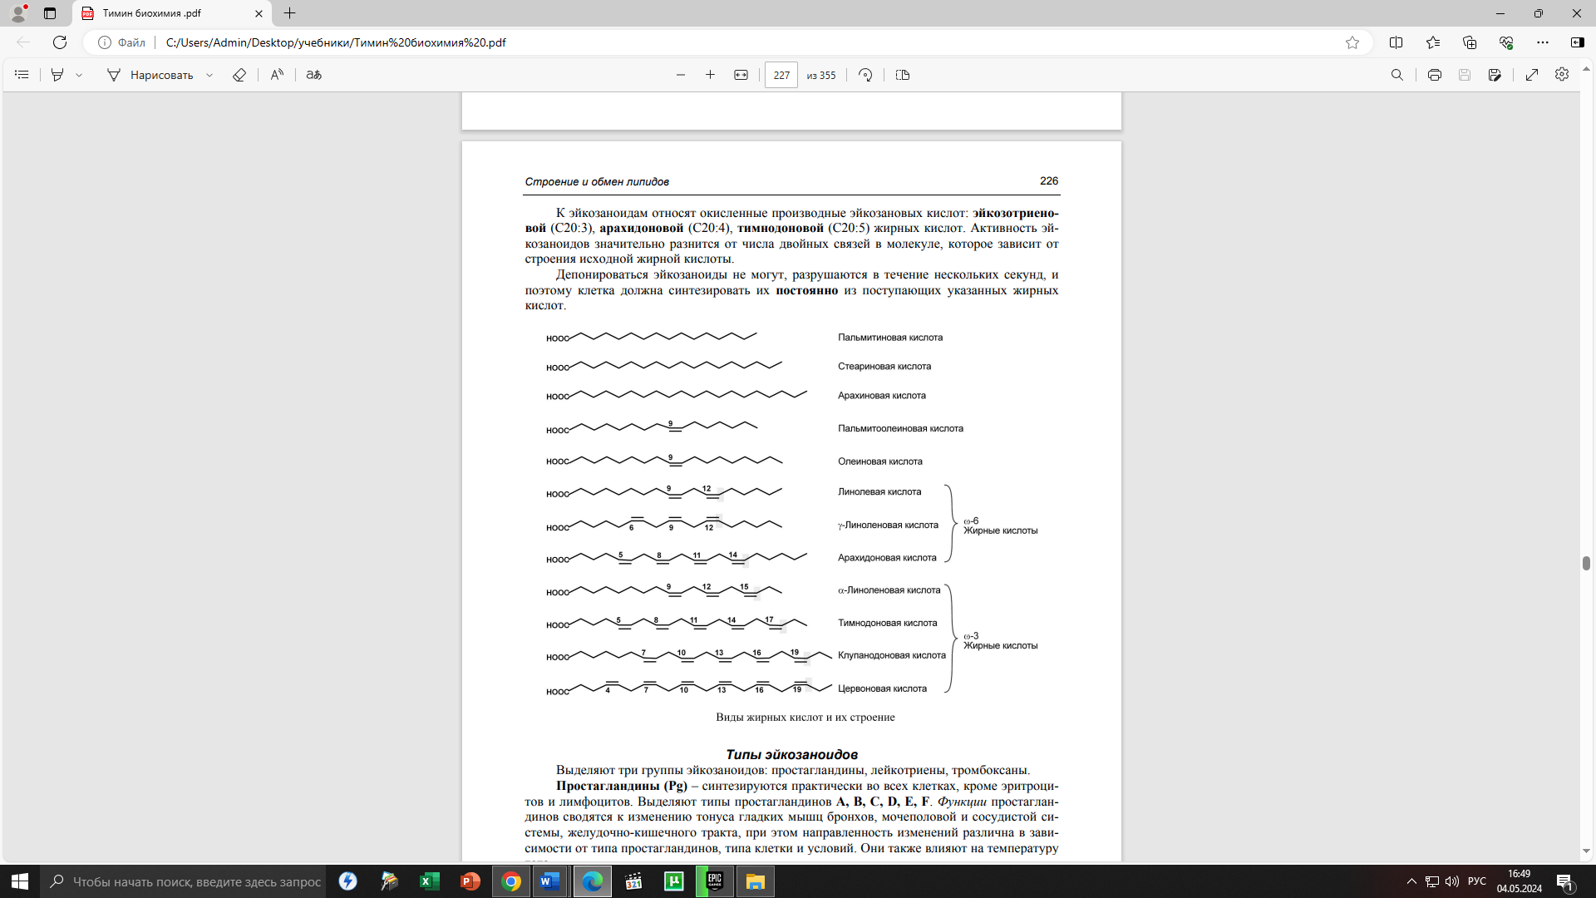Open the Windows Start menu
The height and width of the screenshot is (898, 1596).
20,881
